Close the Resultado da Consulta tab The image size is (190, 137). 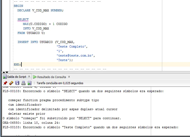(x=69, y=77)
